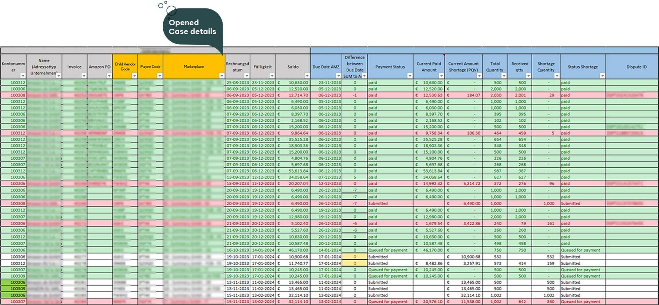This screenshot has height=305, width=659.
Task: Select the Payee Code header cell
Action: point(150,66)
